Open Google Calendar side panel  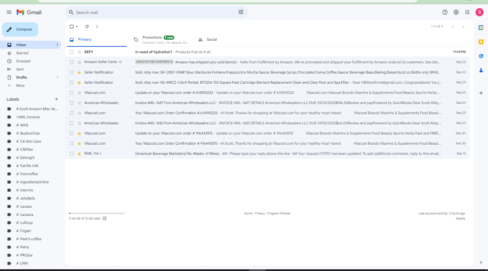pos(481,28)
